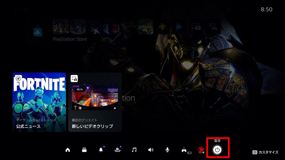Select the PlayStation Plus icon in the dimmed row
Viewport: 285px width, 160px height.
click(x=162, y=27)
